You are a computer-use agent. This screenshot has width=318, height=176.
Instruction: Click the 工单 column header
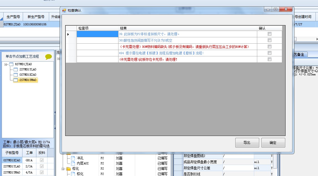[x=29, y=153]
